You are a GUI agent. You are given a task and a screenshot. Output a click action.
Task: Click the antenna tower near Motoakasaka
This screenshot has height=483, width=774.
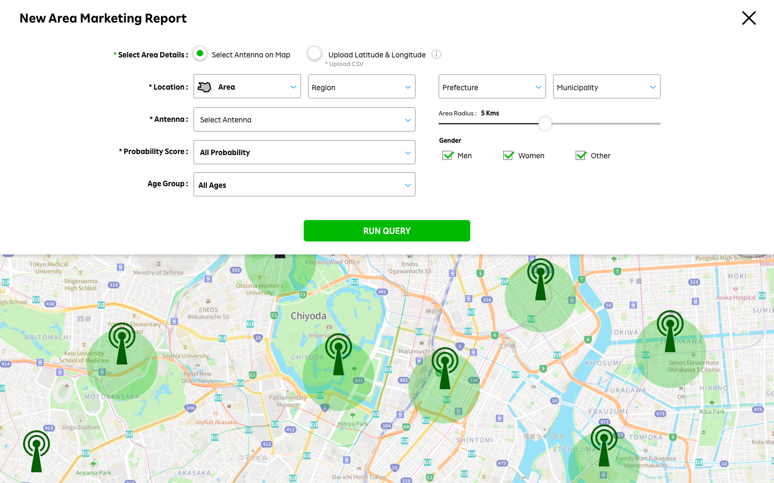122,343
